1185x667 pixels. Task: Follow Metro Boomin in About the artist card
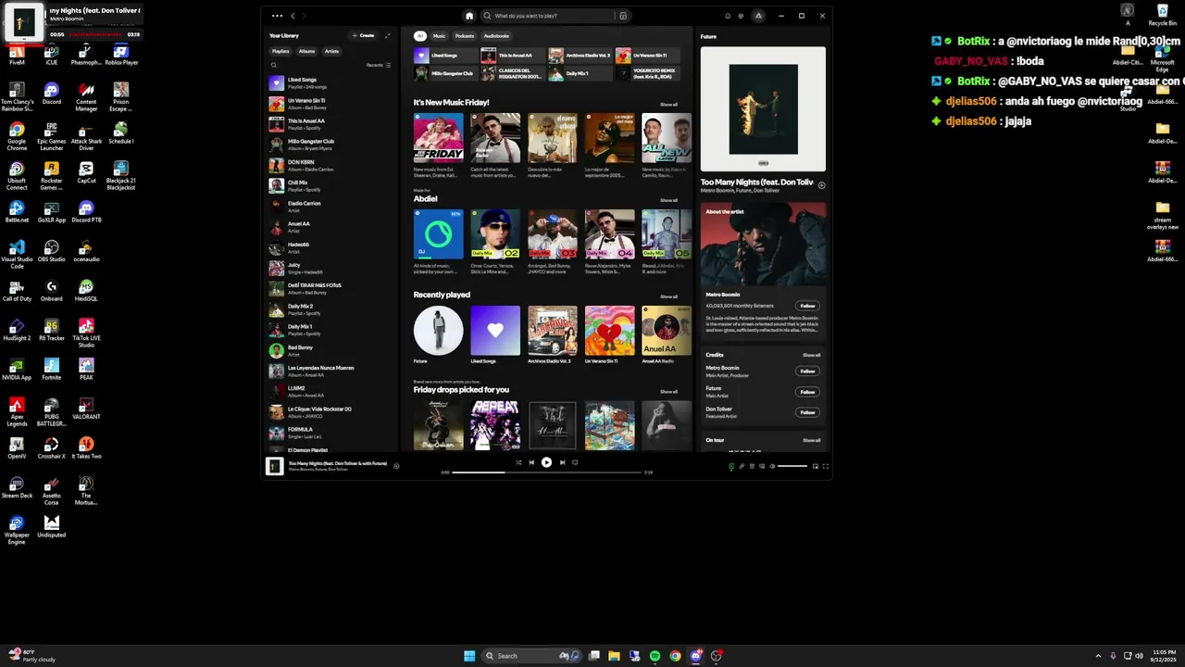(x=807, y=306)
